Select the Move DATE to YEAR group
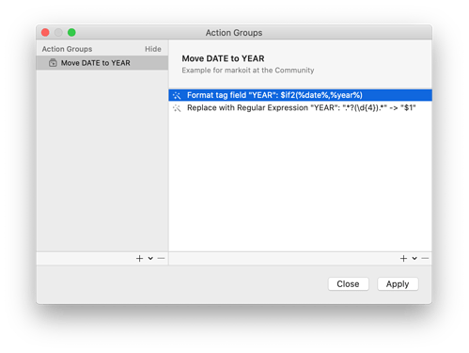 (102, 63)
